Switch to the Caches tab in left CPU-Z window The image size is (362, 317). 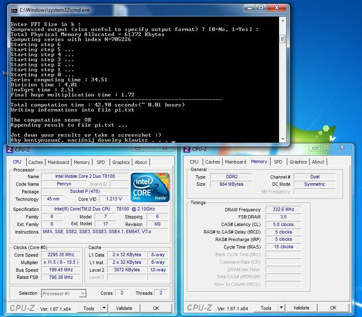[x=36, y=162]
